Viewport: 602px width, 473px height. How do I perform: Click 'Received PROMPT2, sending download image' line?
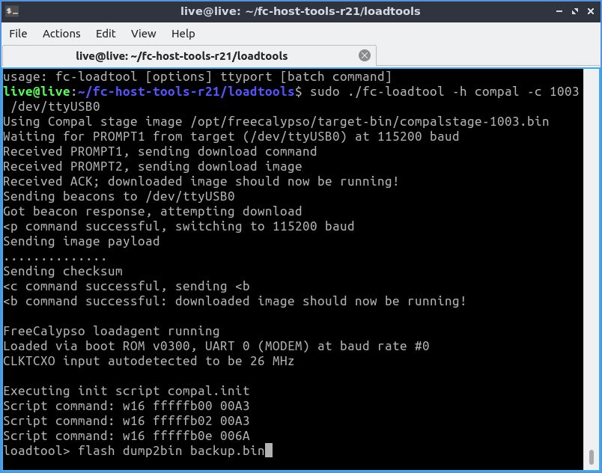153,166
